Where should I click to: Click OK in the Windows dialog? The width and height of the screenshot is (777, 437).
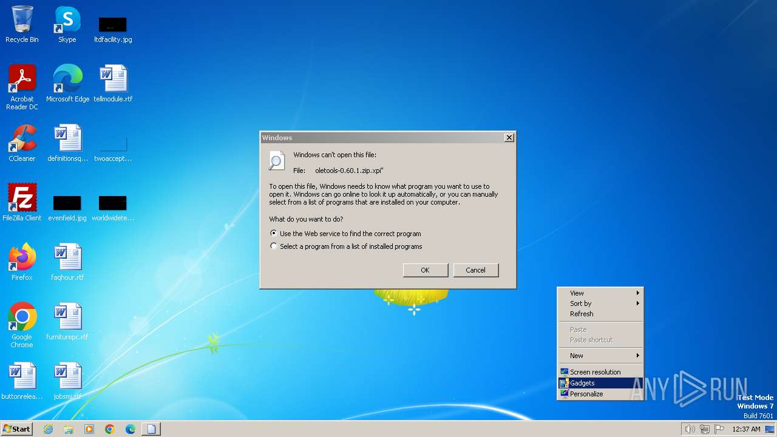point(425,270)
